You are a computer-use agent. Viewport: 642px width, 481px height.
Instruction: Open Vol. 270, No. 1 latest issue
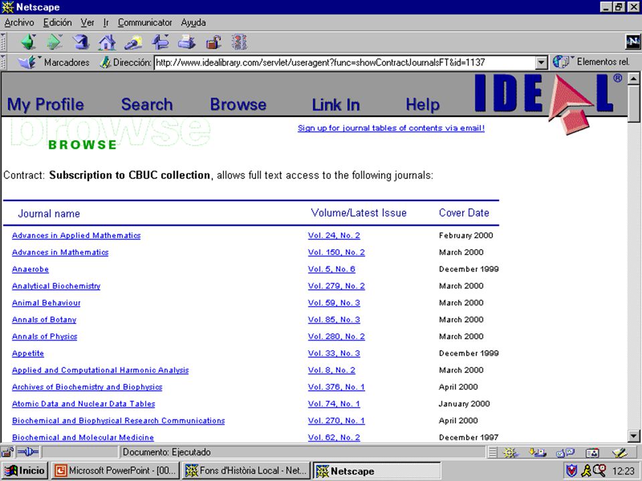(336, 420)
